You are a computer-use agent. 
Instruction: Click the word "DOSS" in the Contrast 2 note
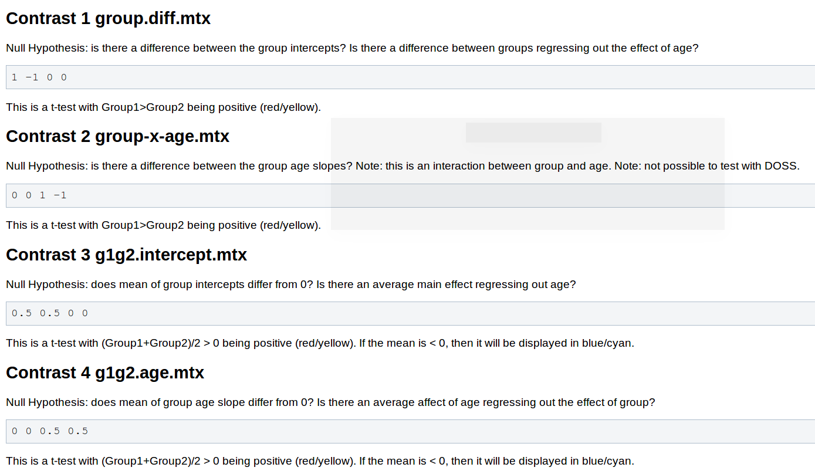point(782,166)
